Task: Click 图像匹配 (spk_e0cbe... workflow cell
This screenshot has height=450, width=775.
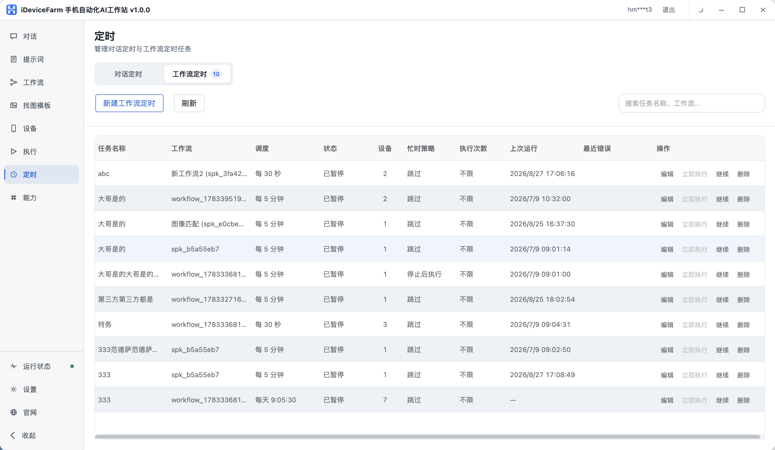Action: 208,224
